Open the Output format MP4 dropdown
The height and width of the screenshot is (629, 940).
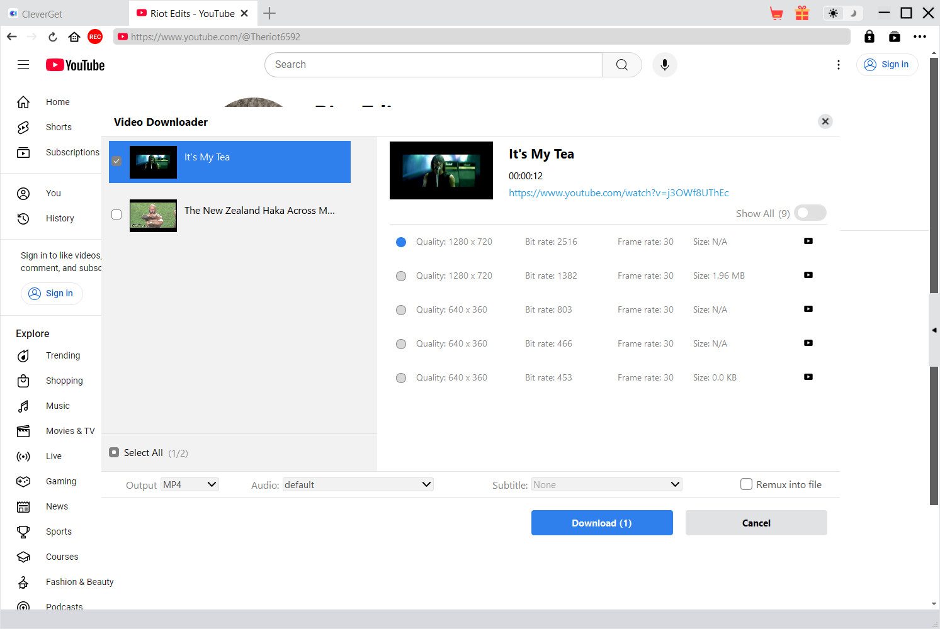190,485
